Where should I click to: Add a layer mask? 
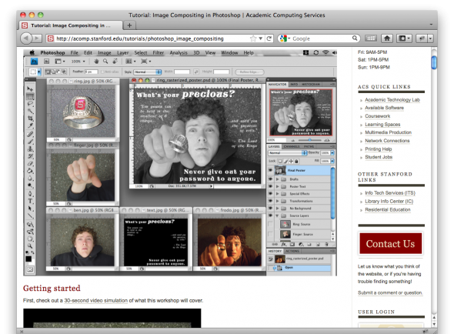click(x=292, y=245)
